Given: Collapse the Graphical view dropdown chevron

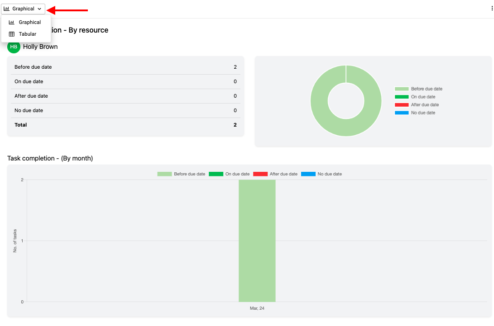Looking at the screenshot, I should [39, 9].
